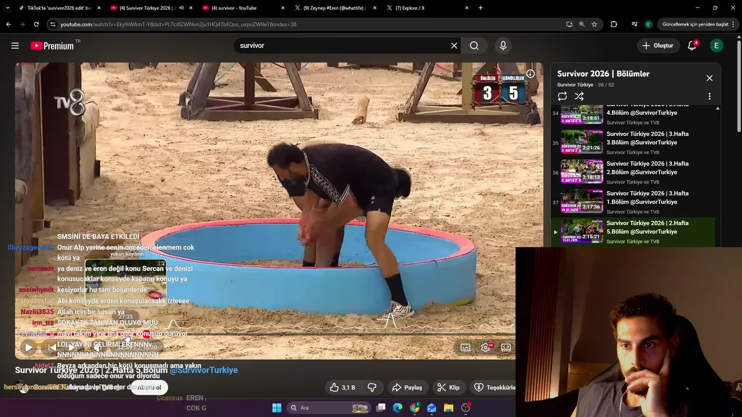View site information icon in address bar
Image resolution: width=742 pixels, height=417 pixels.
(x=53, y=24)
